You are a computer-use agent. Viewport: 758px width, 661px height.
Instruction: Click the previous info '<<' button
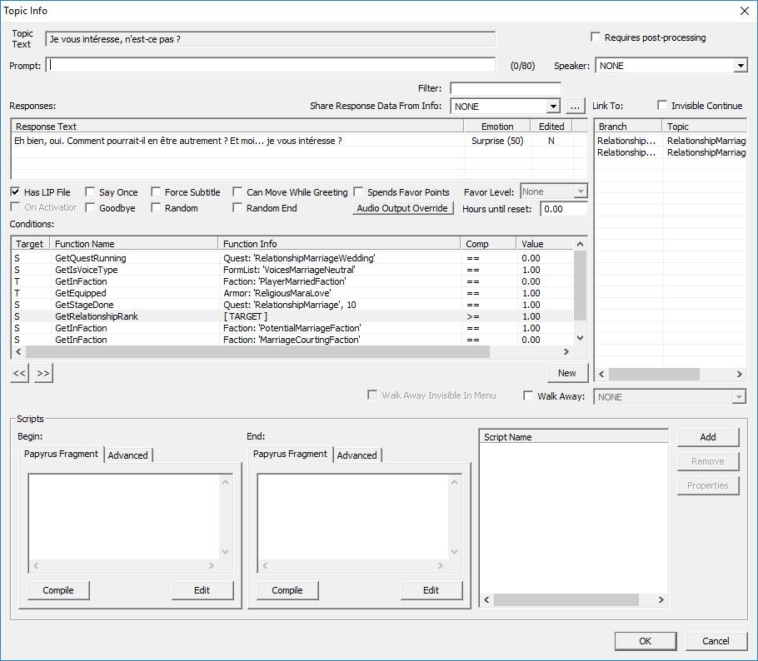coord(18,374)
